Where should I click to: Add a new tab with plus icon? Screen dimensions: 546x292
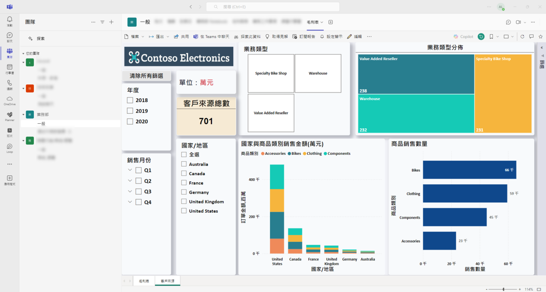pyautogui.click(x=331, y=22)
